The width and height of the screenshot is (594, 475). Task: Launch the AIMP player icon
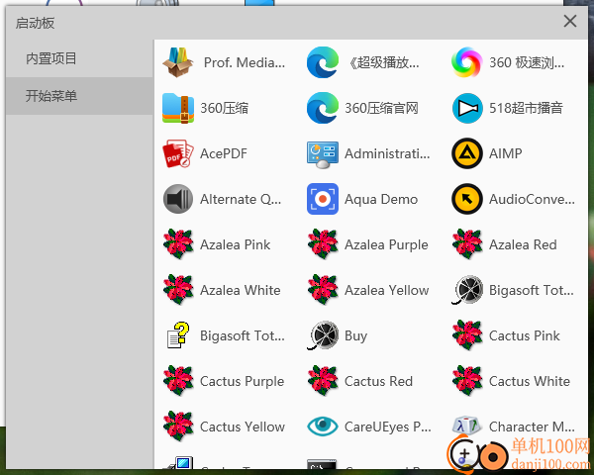(466, 153)
